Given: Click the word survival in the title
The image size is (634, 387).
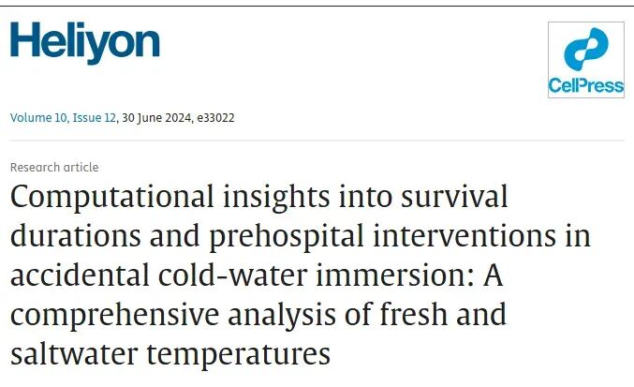Looking at the screenshot, I should point(453,198).
